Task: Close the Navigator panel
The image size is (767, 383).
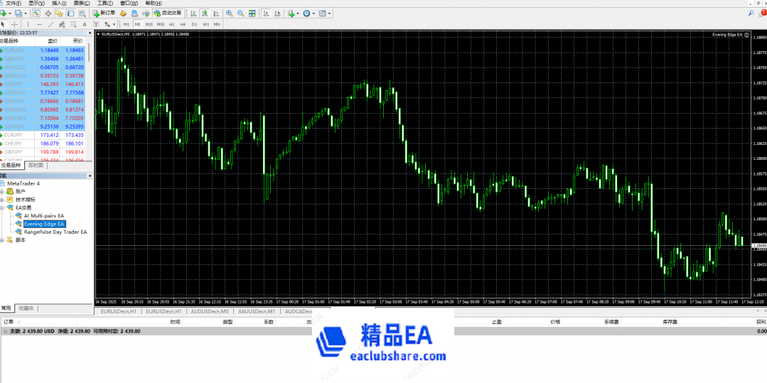Action: pyautogui.click(x=90, y=175)
